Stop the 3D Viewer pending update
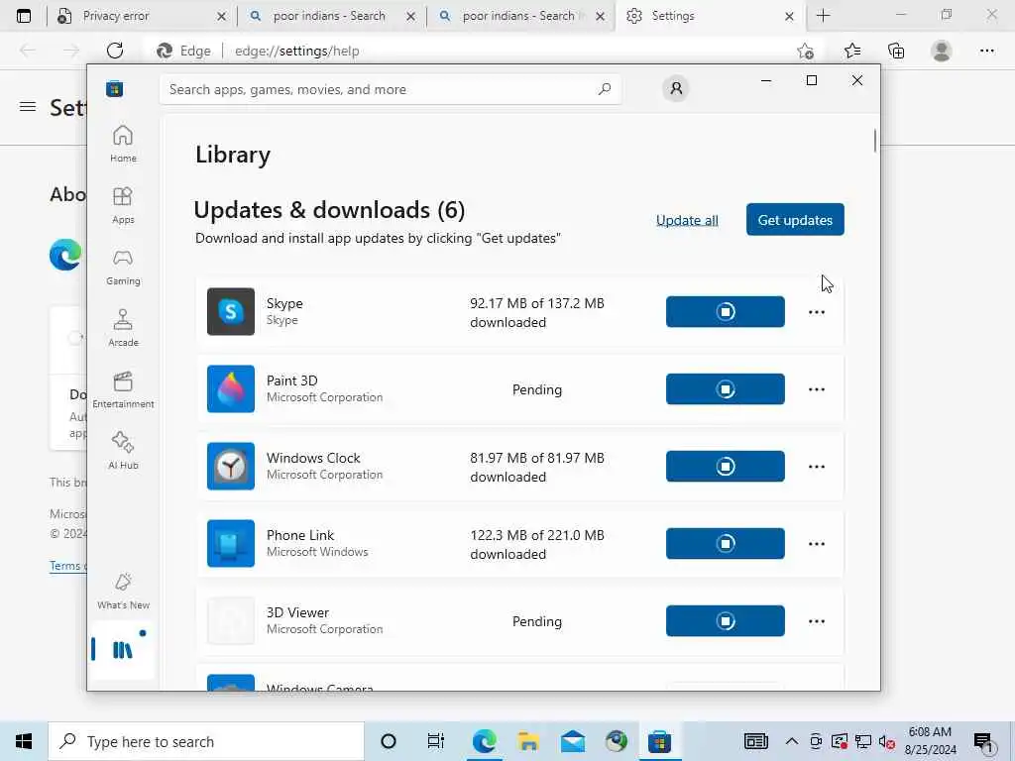 (725, 620)
